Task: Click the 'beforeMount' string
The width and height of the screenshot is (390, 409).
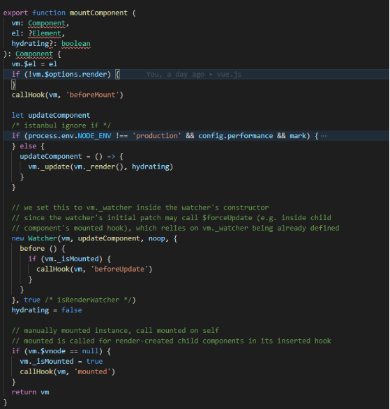Action: [93, 95]
